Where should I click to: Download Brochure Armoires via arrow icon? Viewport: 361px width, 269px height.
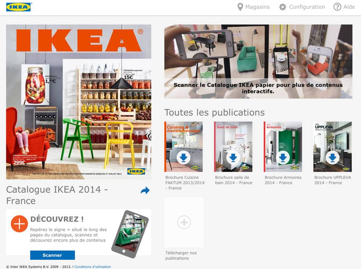[283, 157]
